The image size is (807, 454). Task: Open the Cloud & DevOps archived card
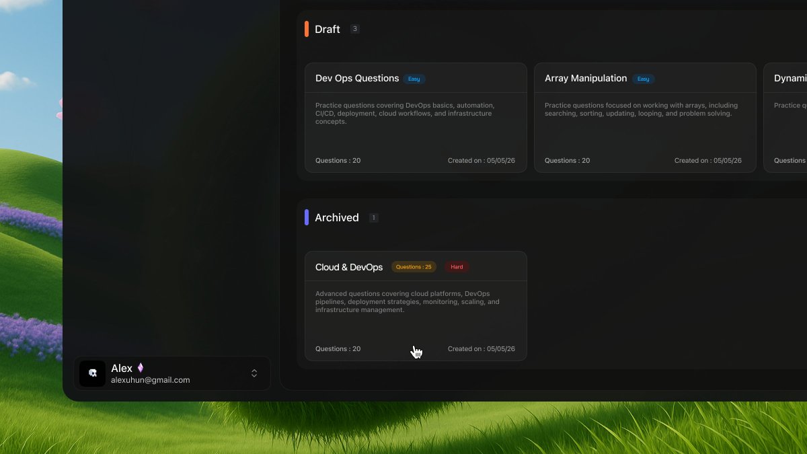click(416, 306)
